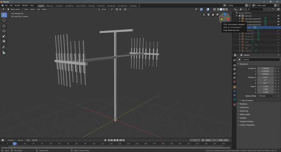Select the Measure tool
Screen dimensions: 281x152
(4, 52)
